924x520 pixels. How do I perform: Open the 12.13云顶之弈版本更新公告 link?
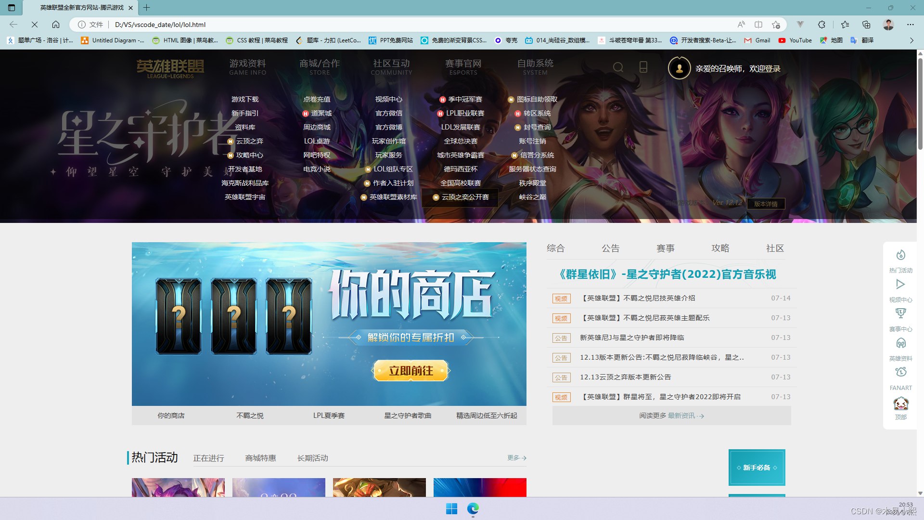(625, 377)
